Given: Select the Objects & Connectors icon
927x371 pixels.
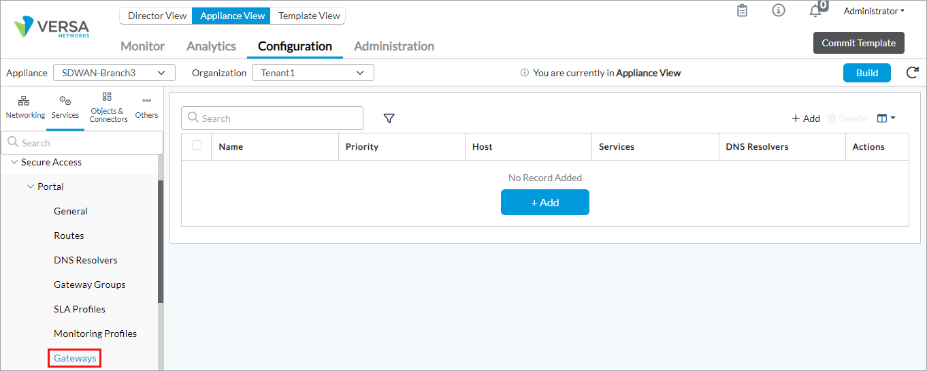Looking at the screenshot, I should pyautogui.click(x=108, y=108).
